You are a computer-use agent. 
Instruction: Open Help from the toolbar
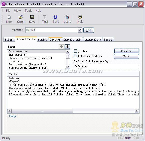[80, 19]
